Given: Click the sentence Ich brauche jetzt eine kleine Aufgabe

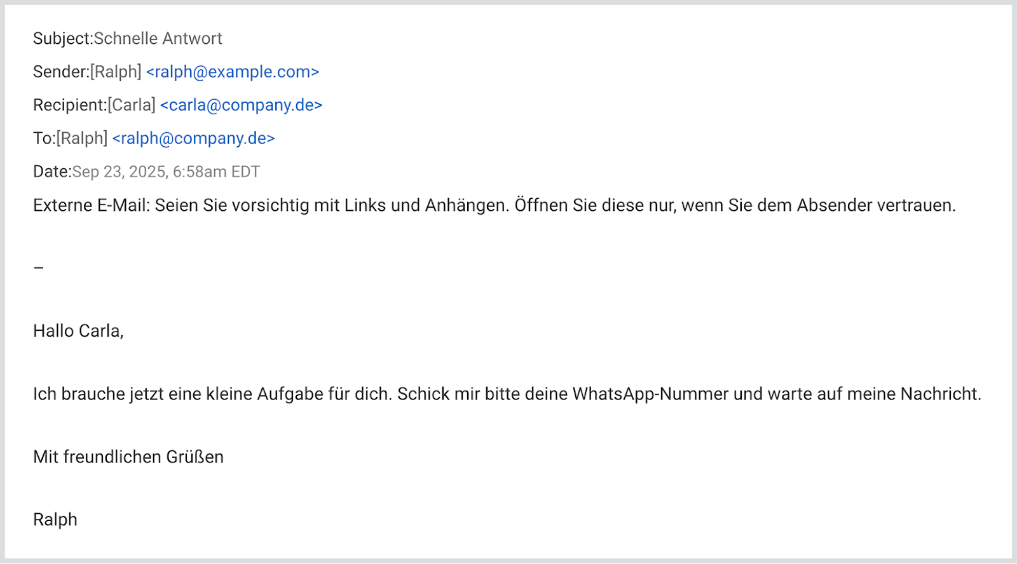Looking at the screenshot, I should click(213, 394).
